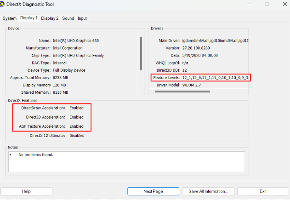Click the display memory value 128 MB
Screen dimensions: 290x200
pyautogui.click(x=59, y=85)
